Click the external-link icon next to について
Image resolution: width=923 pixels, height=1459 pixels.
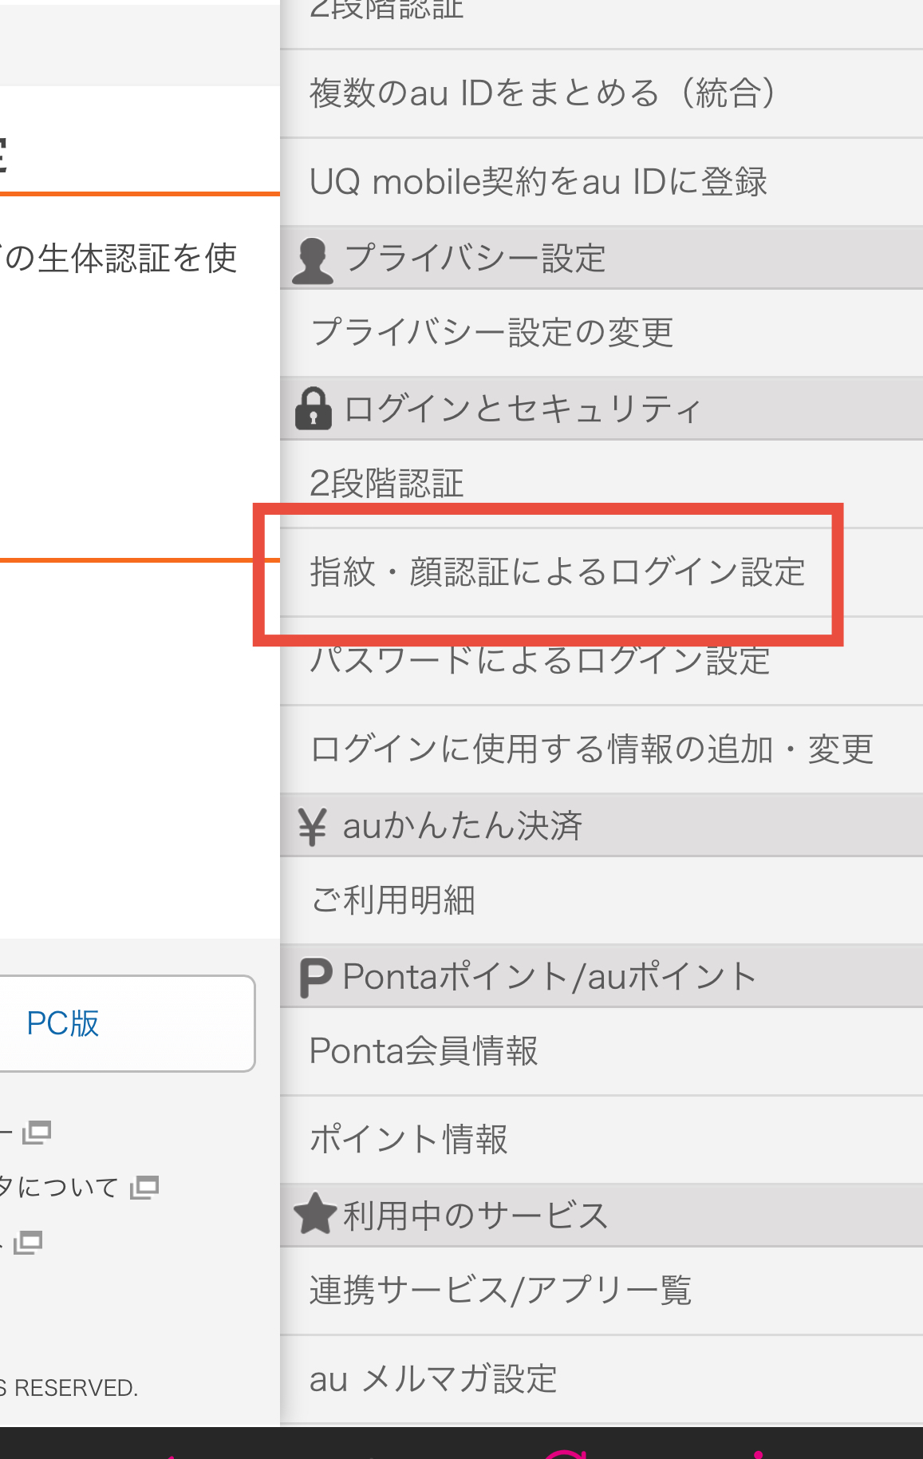(x=144, y=1188)
